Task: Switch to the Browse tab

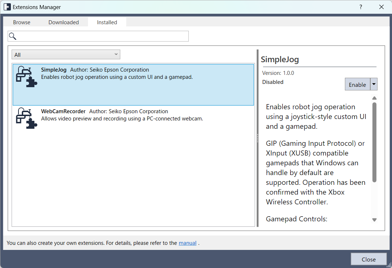Action: (x=22, y=22)
